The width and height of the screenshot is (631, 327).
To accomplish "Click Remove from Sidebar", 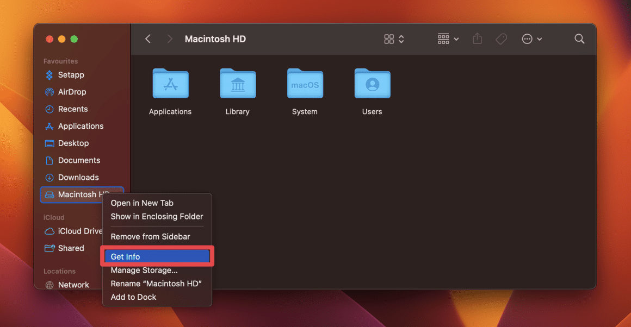I will (x=151, y=236).
